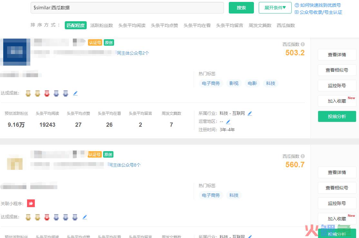Expand the 展开条件 filter conditions dropdown

(275, 8)
